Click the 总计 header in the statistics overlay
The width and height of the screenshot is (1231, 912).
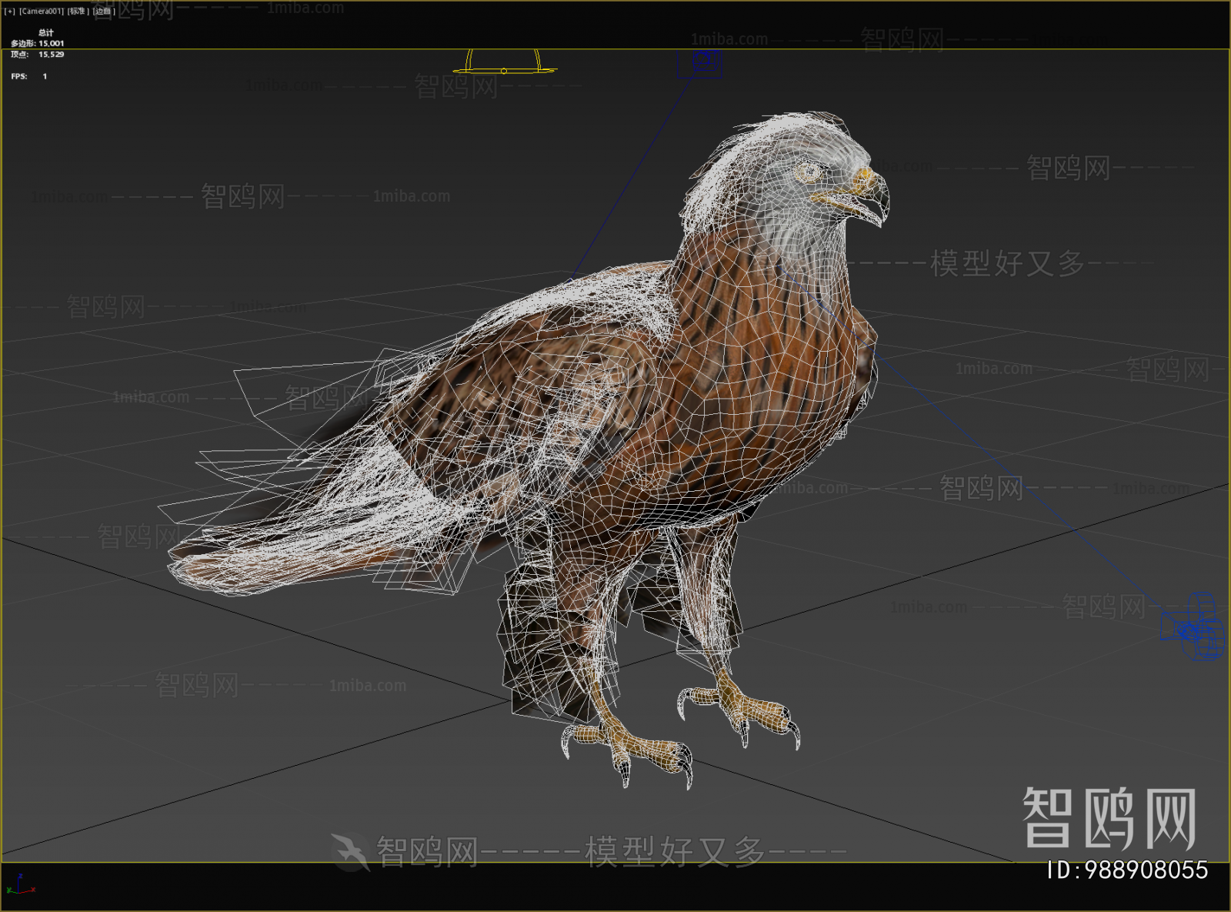(x=45, y=32)
